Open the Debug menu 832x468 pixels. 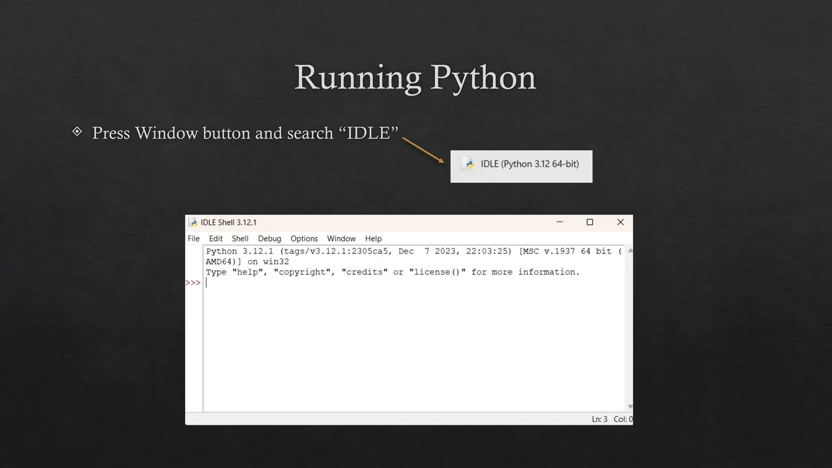[x=269, y=238]
